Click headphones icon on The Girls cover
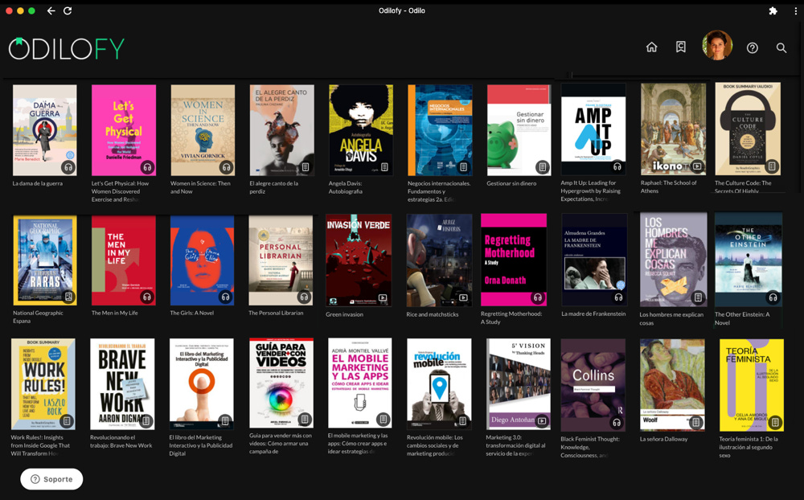This screenshot has width=804, height=500. pos(226,297)
